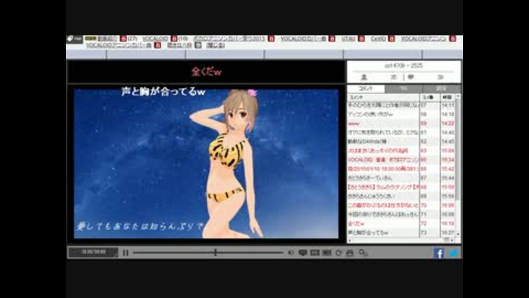This screenshot has width=529, height=298.
Task: Click the red icon after VOCALOIDアニソンカバー曲
Action: [158, 45]
